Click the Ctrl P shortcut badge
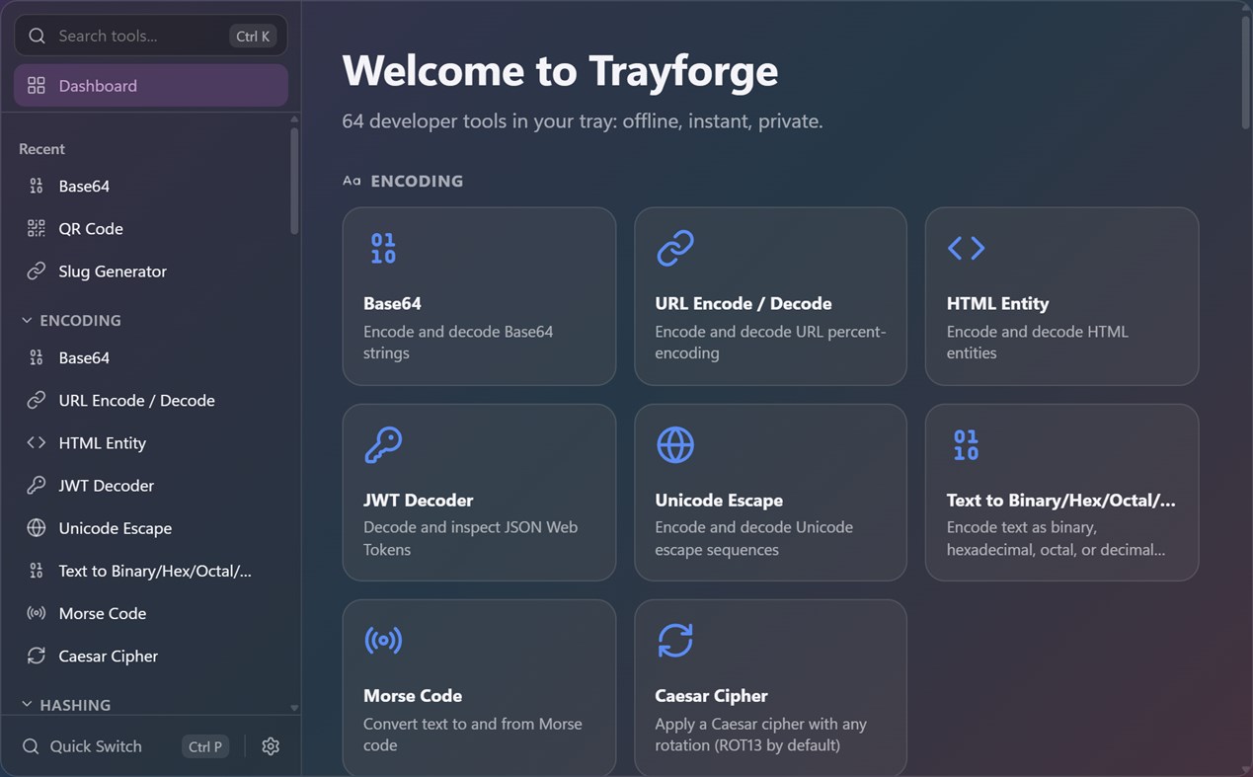The width and height of the screenshot is (1253, 777). [x=205, y=746]
